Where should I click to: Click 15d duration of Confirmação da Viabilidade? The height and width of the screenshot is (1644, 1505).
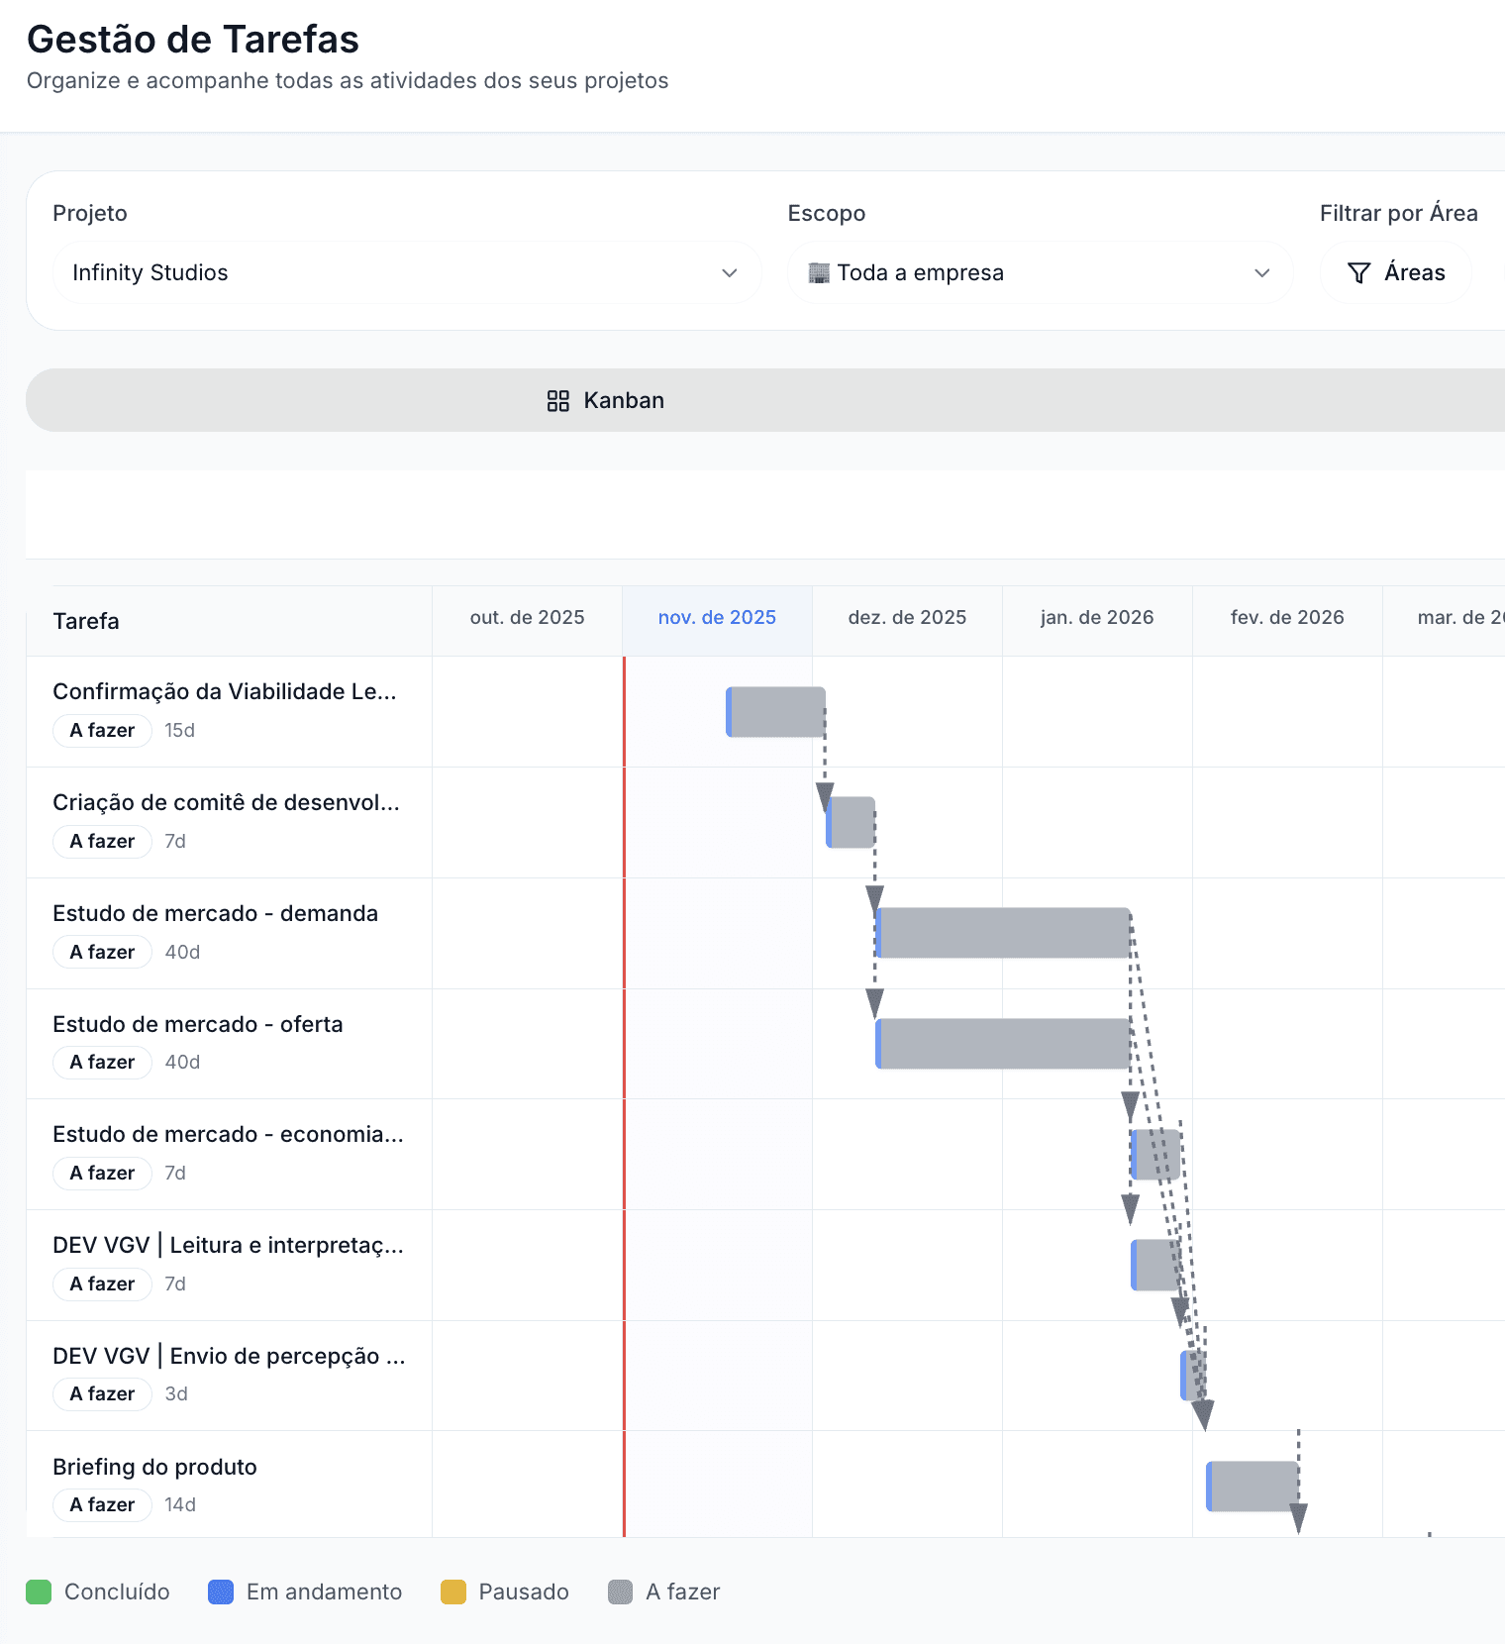coord(180,730)
